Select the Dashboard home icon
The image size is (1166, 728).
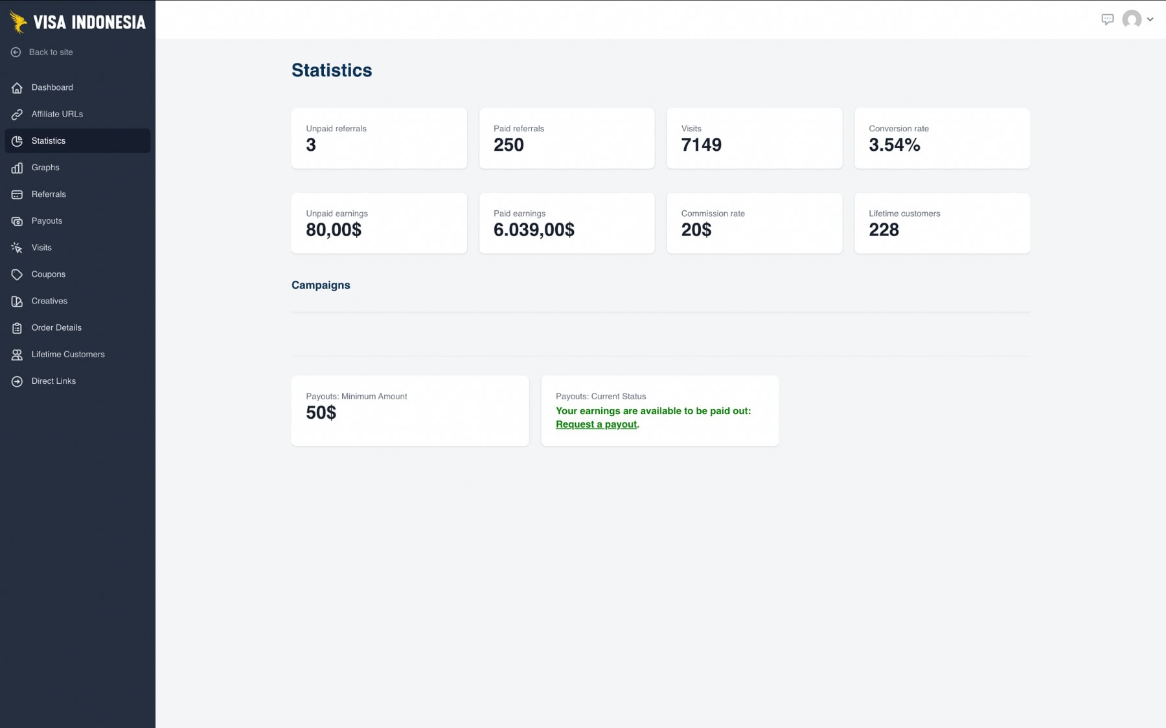(17, 87)
